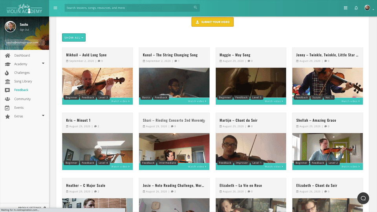
Task: Open Events in the sidebar
Action: point(19,108)
